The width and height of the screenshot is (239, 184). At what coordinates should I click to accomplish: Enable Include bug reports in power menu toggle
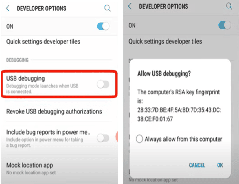click(x=103, y=138)
